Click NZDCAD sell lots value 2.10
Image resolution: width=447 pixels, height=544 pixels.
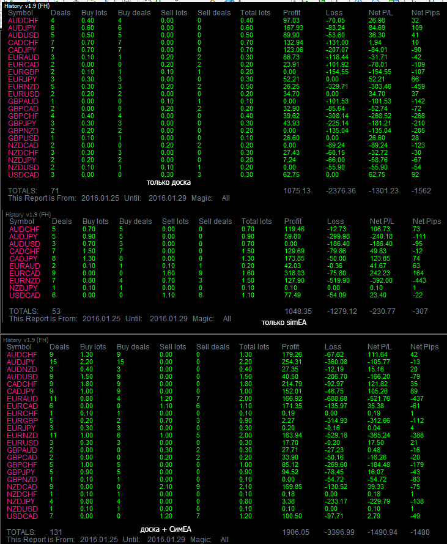166,486
